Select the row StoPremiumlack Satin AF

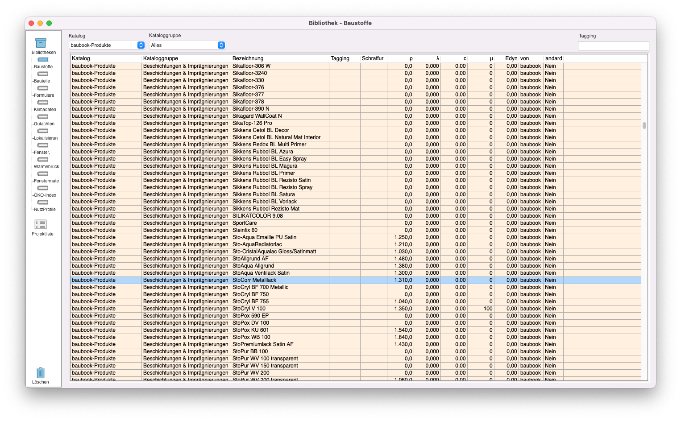click(x=356, y=344)
